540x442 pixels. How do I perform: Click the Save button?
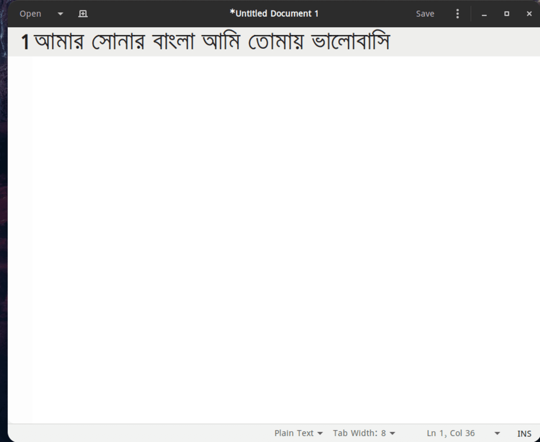point(425,14)
